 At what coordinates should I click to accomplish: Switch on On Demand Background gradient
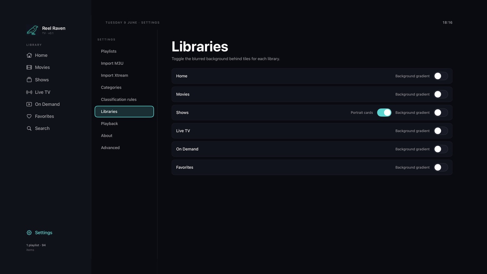click(x=441, y=149)
